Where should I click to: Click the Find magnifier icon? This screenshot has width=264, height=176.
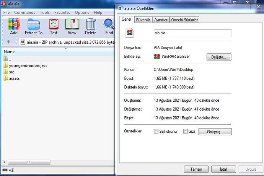point(109,24)
